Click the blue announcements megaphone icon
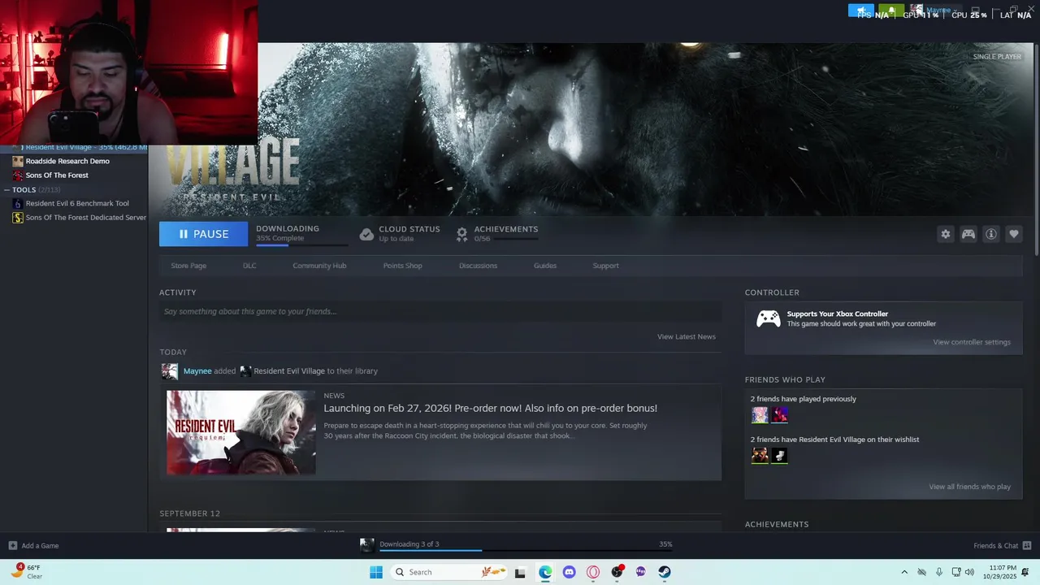The width and height of the screenshot is (1040, 585). [x=861, y=11]
